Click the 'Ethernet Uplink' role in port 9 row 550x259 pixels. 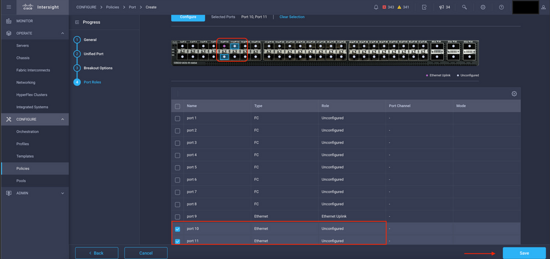click(334, 217)
